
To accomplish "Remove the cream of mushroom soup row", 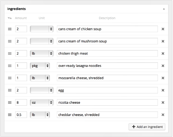I will point(163,41).
